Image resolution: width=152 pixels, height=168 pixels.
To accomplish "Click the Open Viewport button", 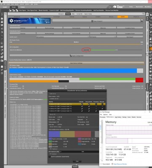I will coord(96,21).
